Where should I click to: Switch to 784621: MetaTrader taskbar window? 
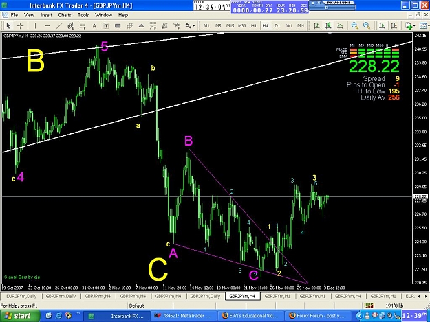point(184,316)
